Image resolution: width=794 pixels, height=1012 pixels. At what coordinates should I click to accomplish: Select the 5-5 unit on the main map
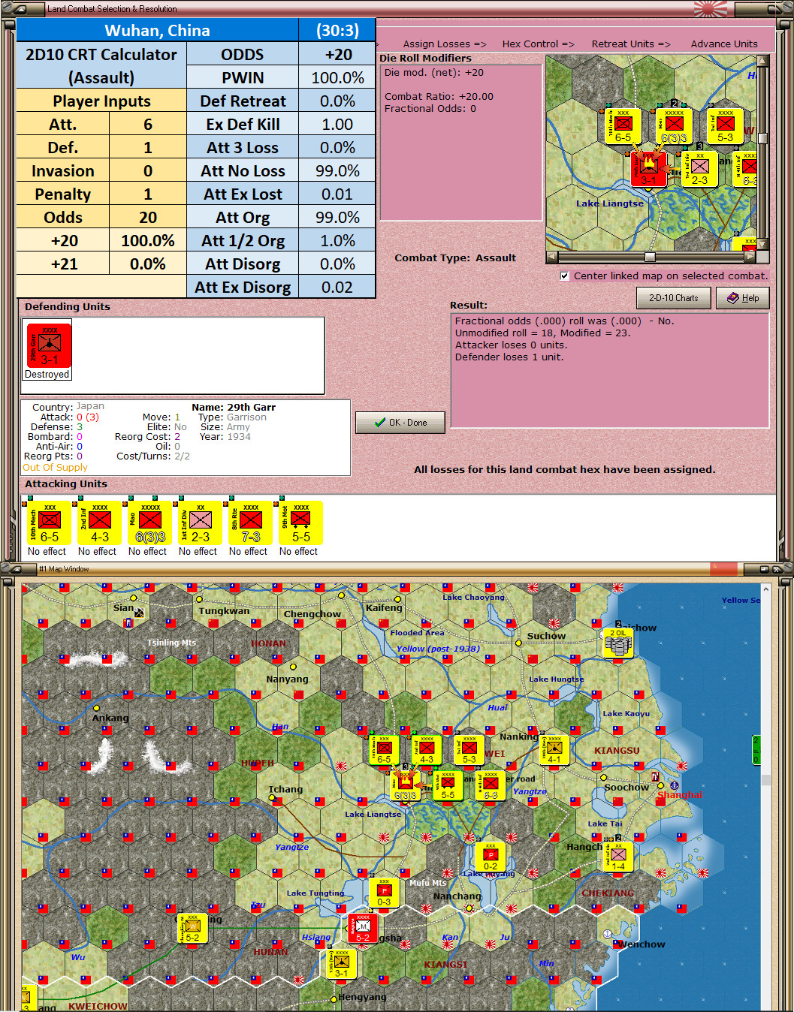tap(448, 785)
